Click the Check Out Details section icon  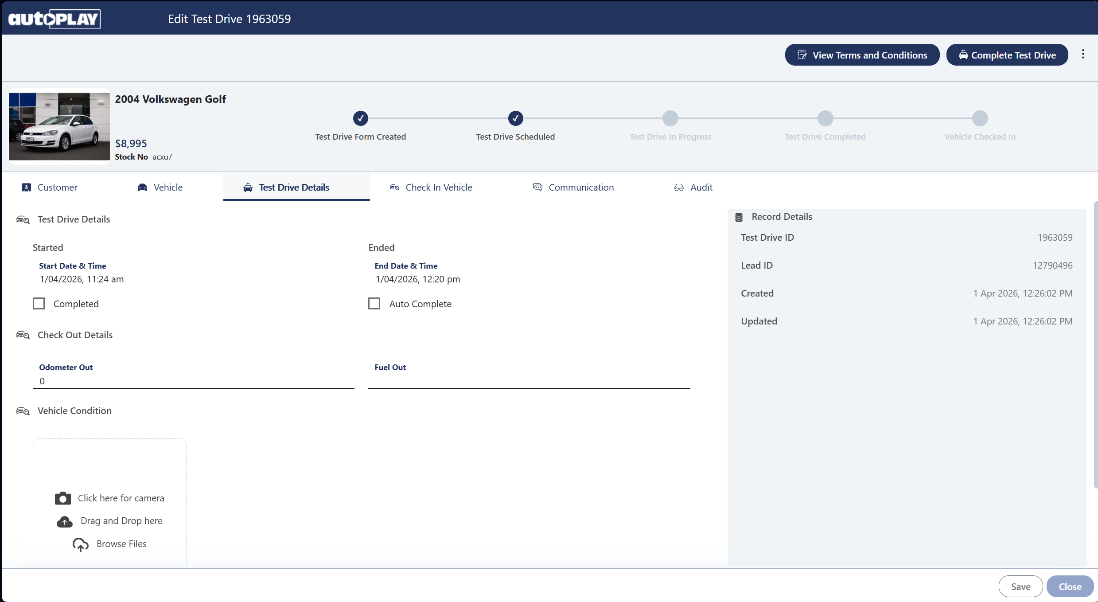[23, 336]
